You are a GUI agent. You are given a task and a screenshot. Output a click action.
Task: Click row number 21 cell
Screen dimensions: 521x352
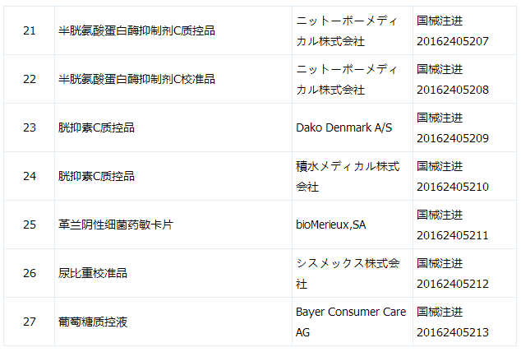(30, 31)
